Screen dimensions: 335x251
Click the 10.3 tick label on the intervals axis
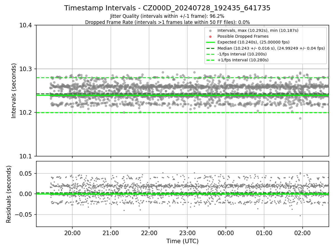pyautogui.click(x=26, y=69)
